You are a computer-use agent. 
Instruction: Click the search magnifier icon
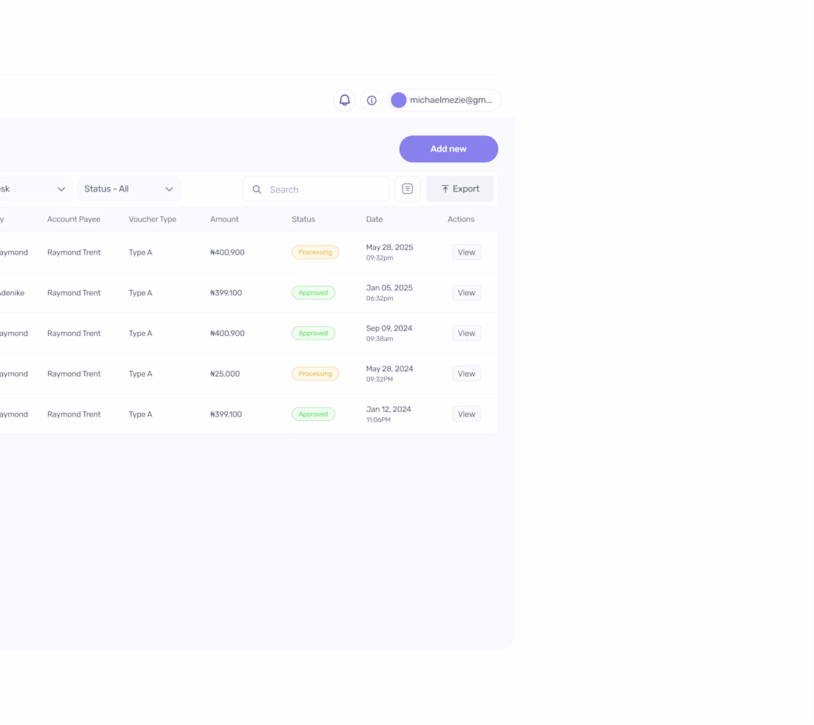coord(257,189)
